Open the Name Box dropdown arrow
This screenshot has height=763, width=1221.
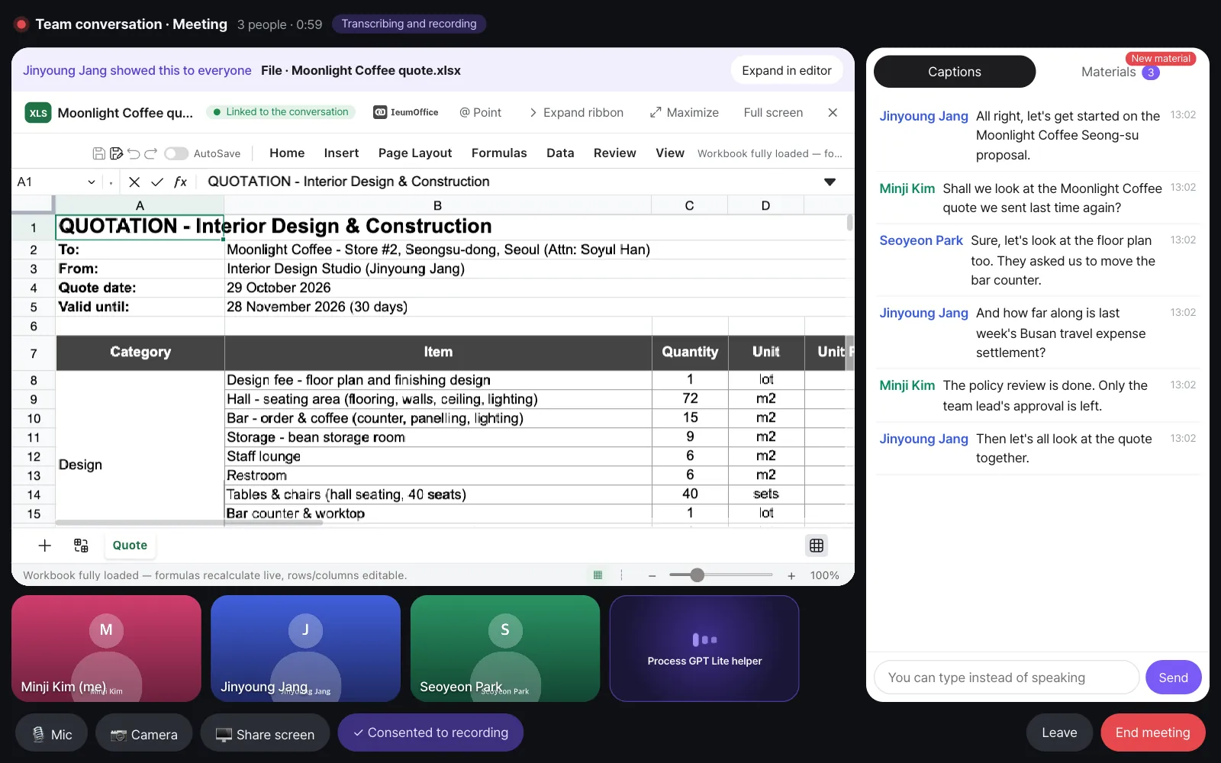(92, 182)
